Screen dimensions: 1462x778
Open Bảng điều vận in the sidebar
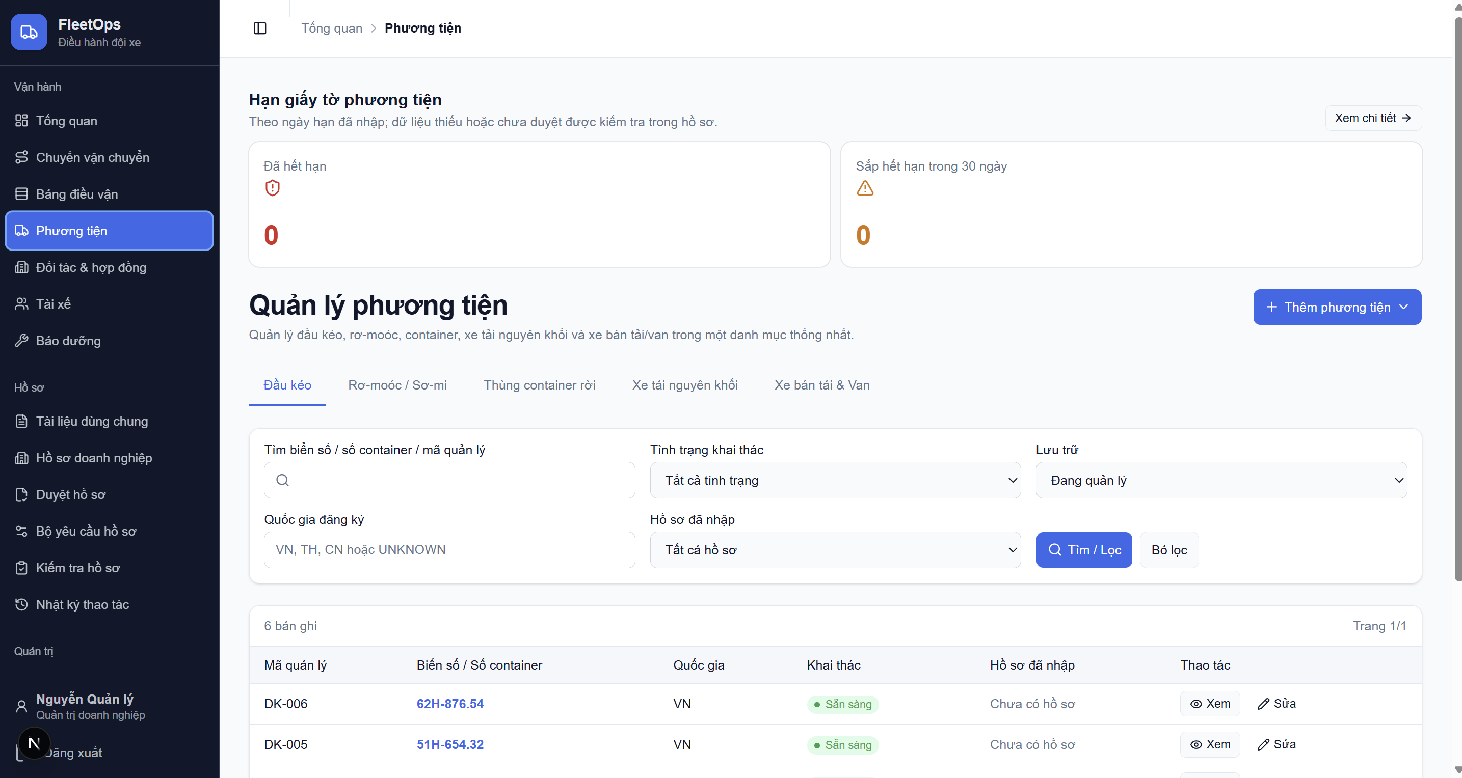tap(109, 194)
